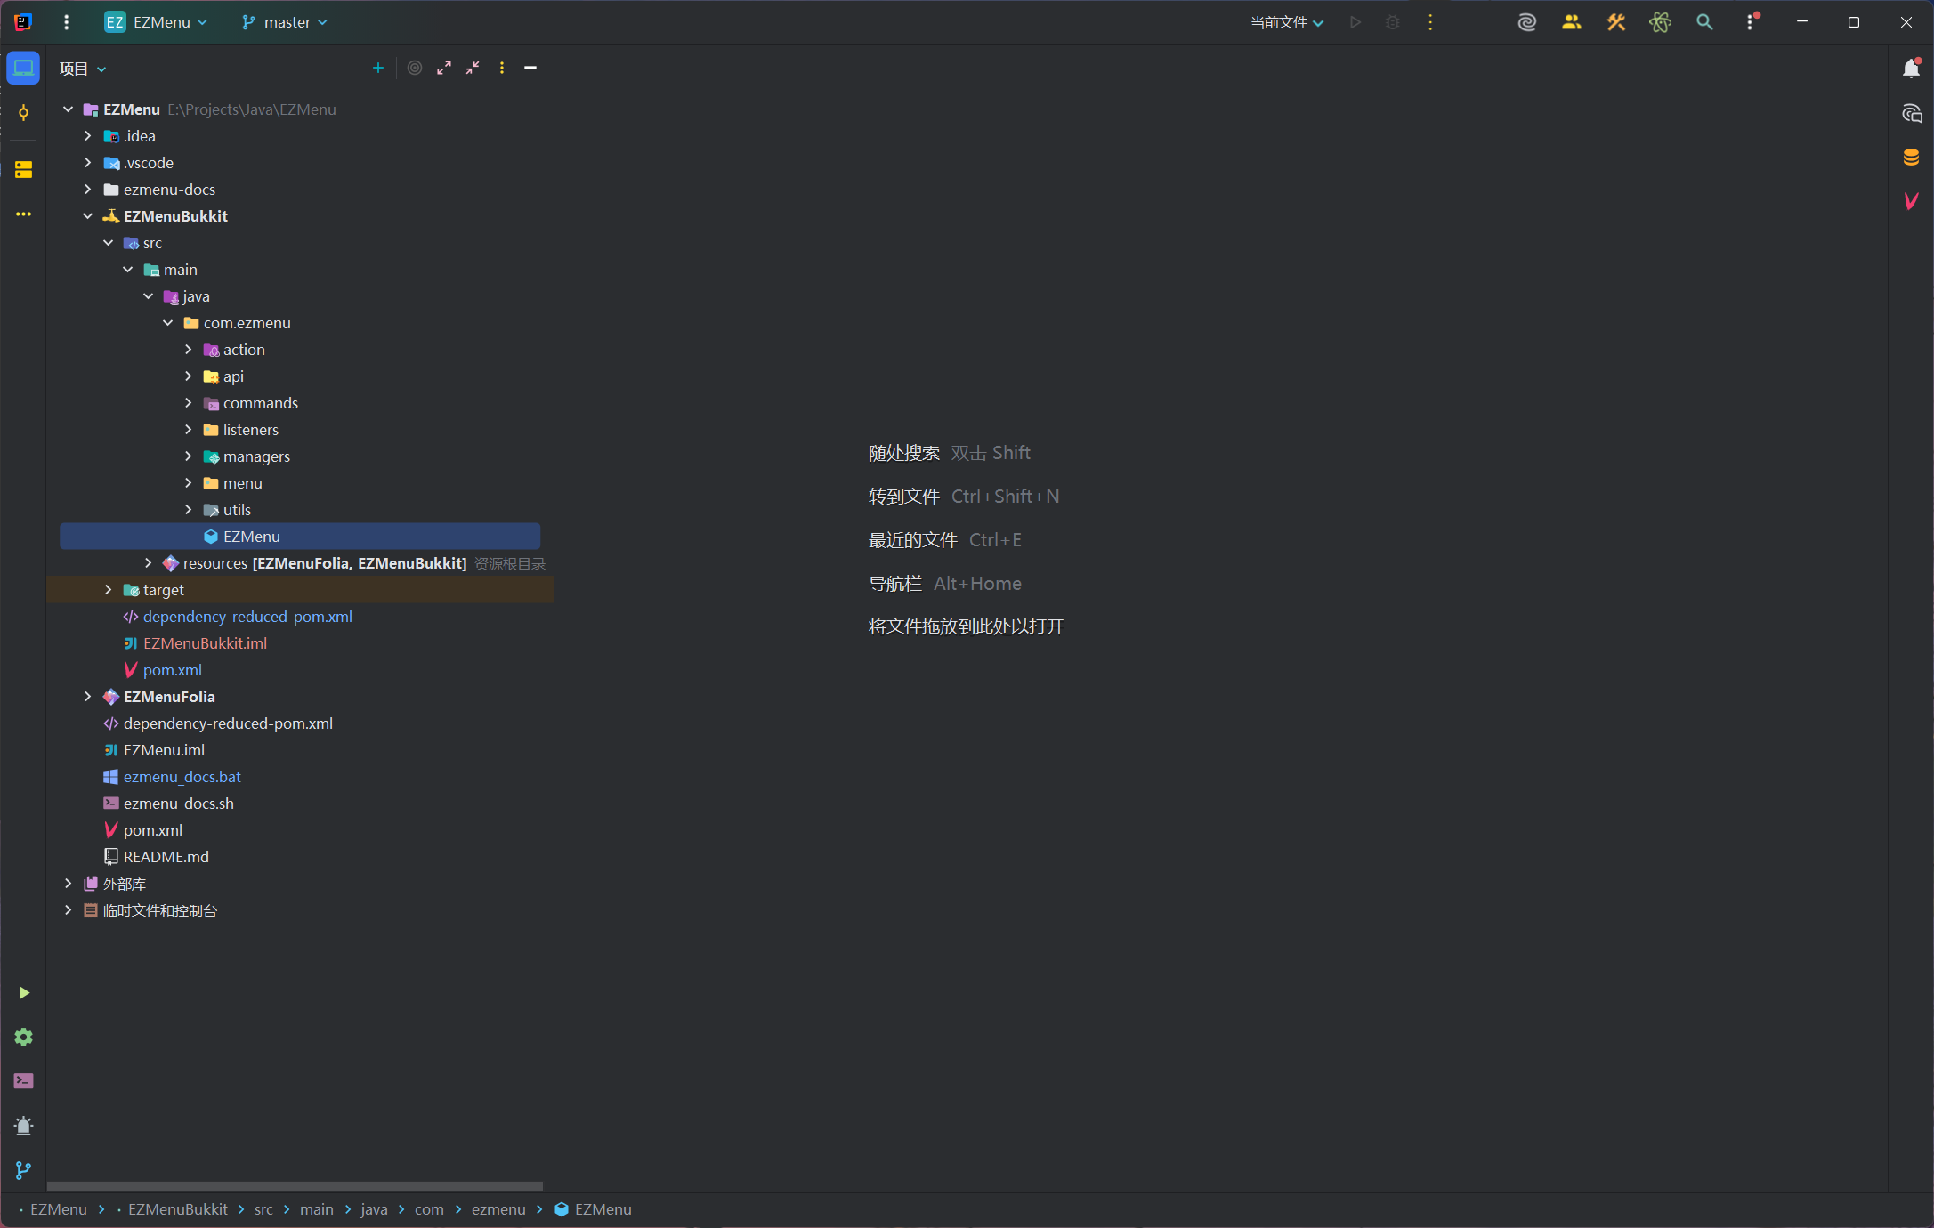Open the EZMenu project switcher dropdown

pyautogui.click(x=156, y=22)
